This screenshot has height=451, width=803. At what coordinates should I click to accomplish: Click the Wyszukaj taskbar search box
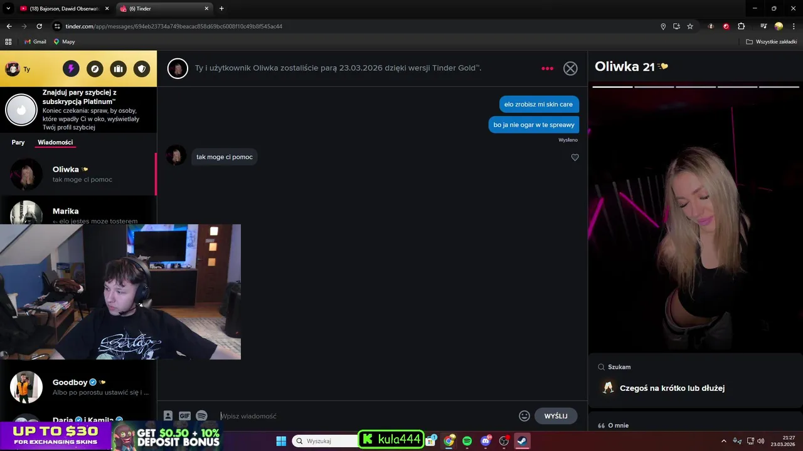(x=325, y=441)
